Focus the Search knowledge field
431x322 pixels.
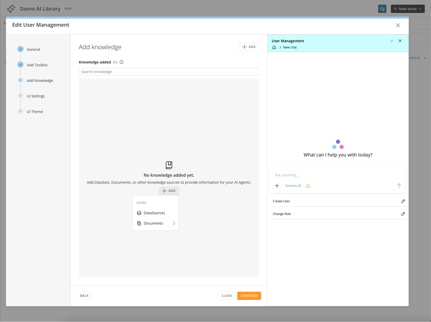click(x=169, y=72)
